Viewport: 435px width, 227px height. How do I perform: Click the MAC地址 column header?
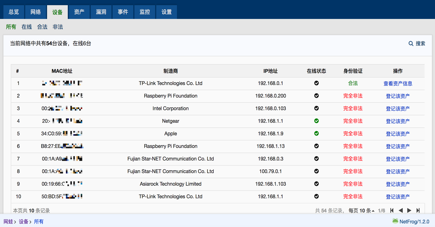tap(62, 71)
